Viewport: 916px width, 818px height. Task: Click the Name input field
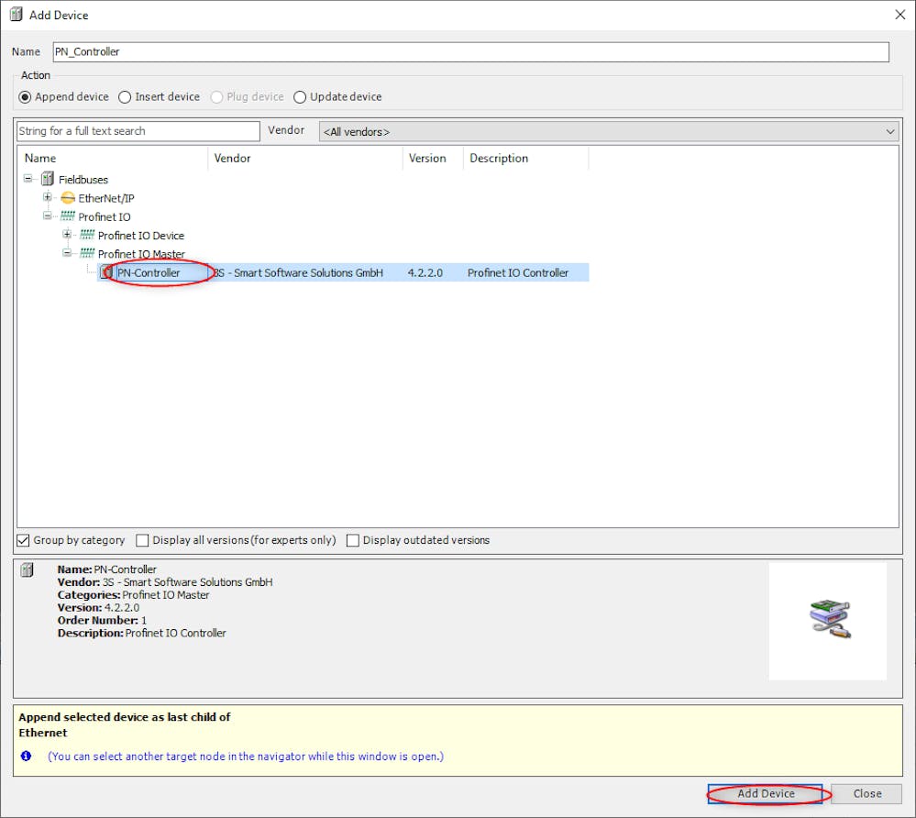coord(471,51)
